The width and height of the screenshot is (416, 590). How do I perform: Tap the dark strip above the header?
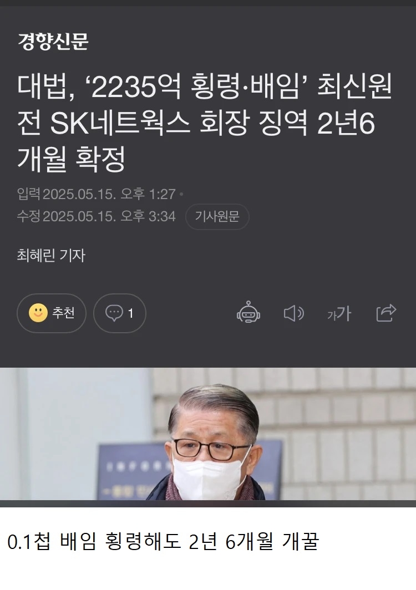coord(208,3)
